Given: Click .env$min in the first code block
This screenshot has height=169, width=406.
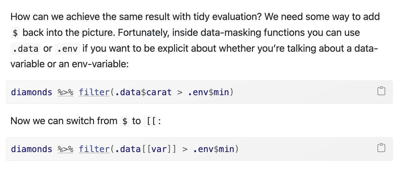Looking at the screenshot, I should tap(209, 92).
